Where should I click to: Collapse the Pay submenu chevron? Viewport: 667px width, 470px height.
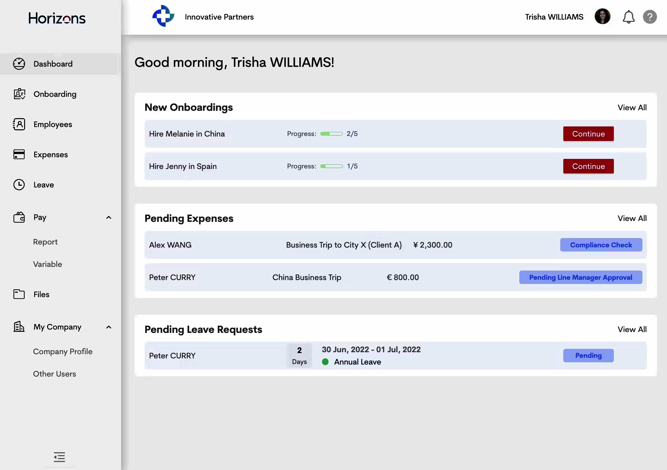109,217
